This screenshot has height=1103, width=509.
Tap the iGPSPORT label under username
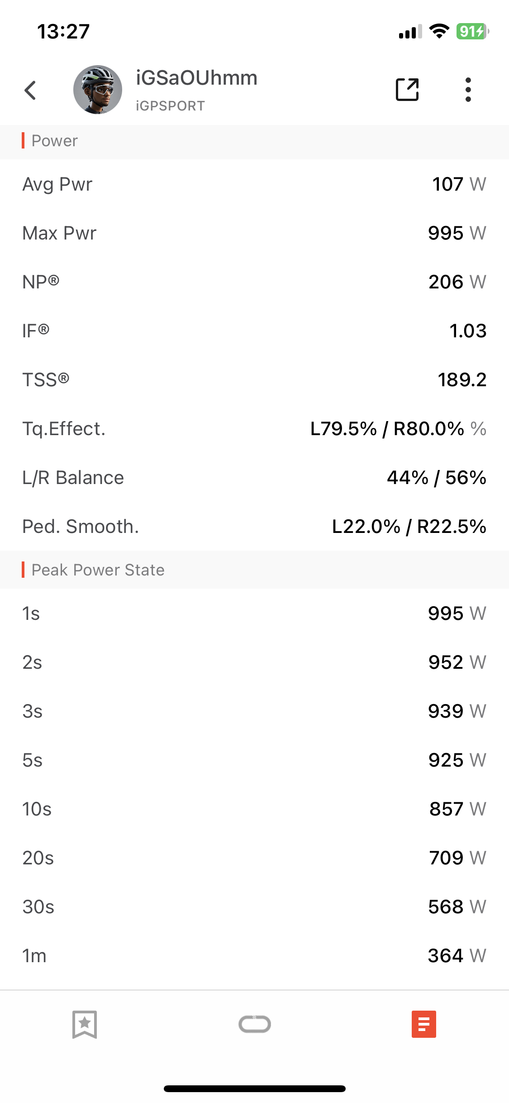point(170,106)
